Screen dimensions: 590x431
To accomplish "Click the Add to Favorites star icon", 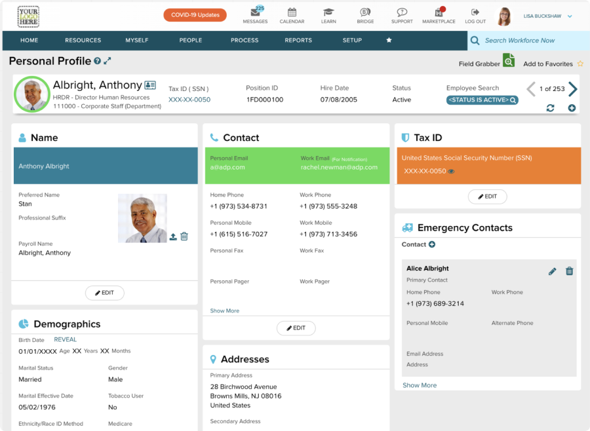I will point(580,64).
